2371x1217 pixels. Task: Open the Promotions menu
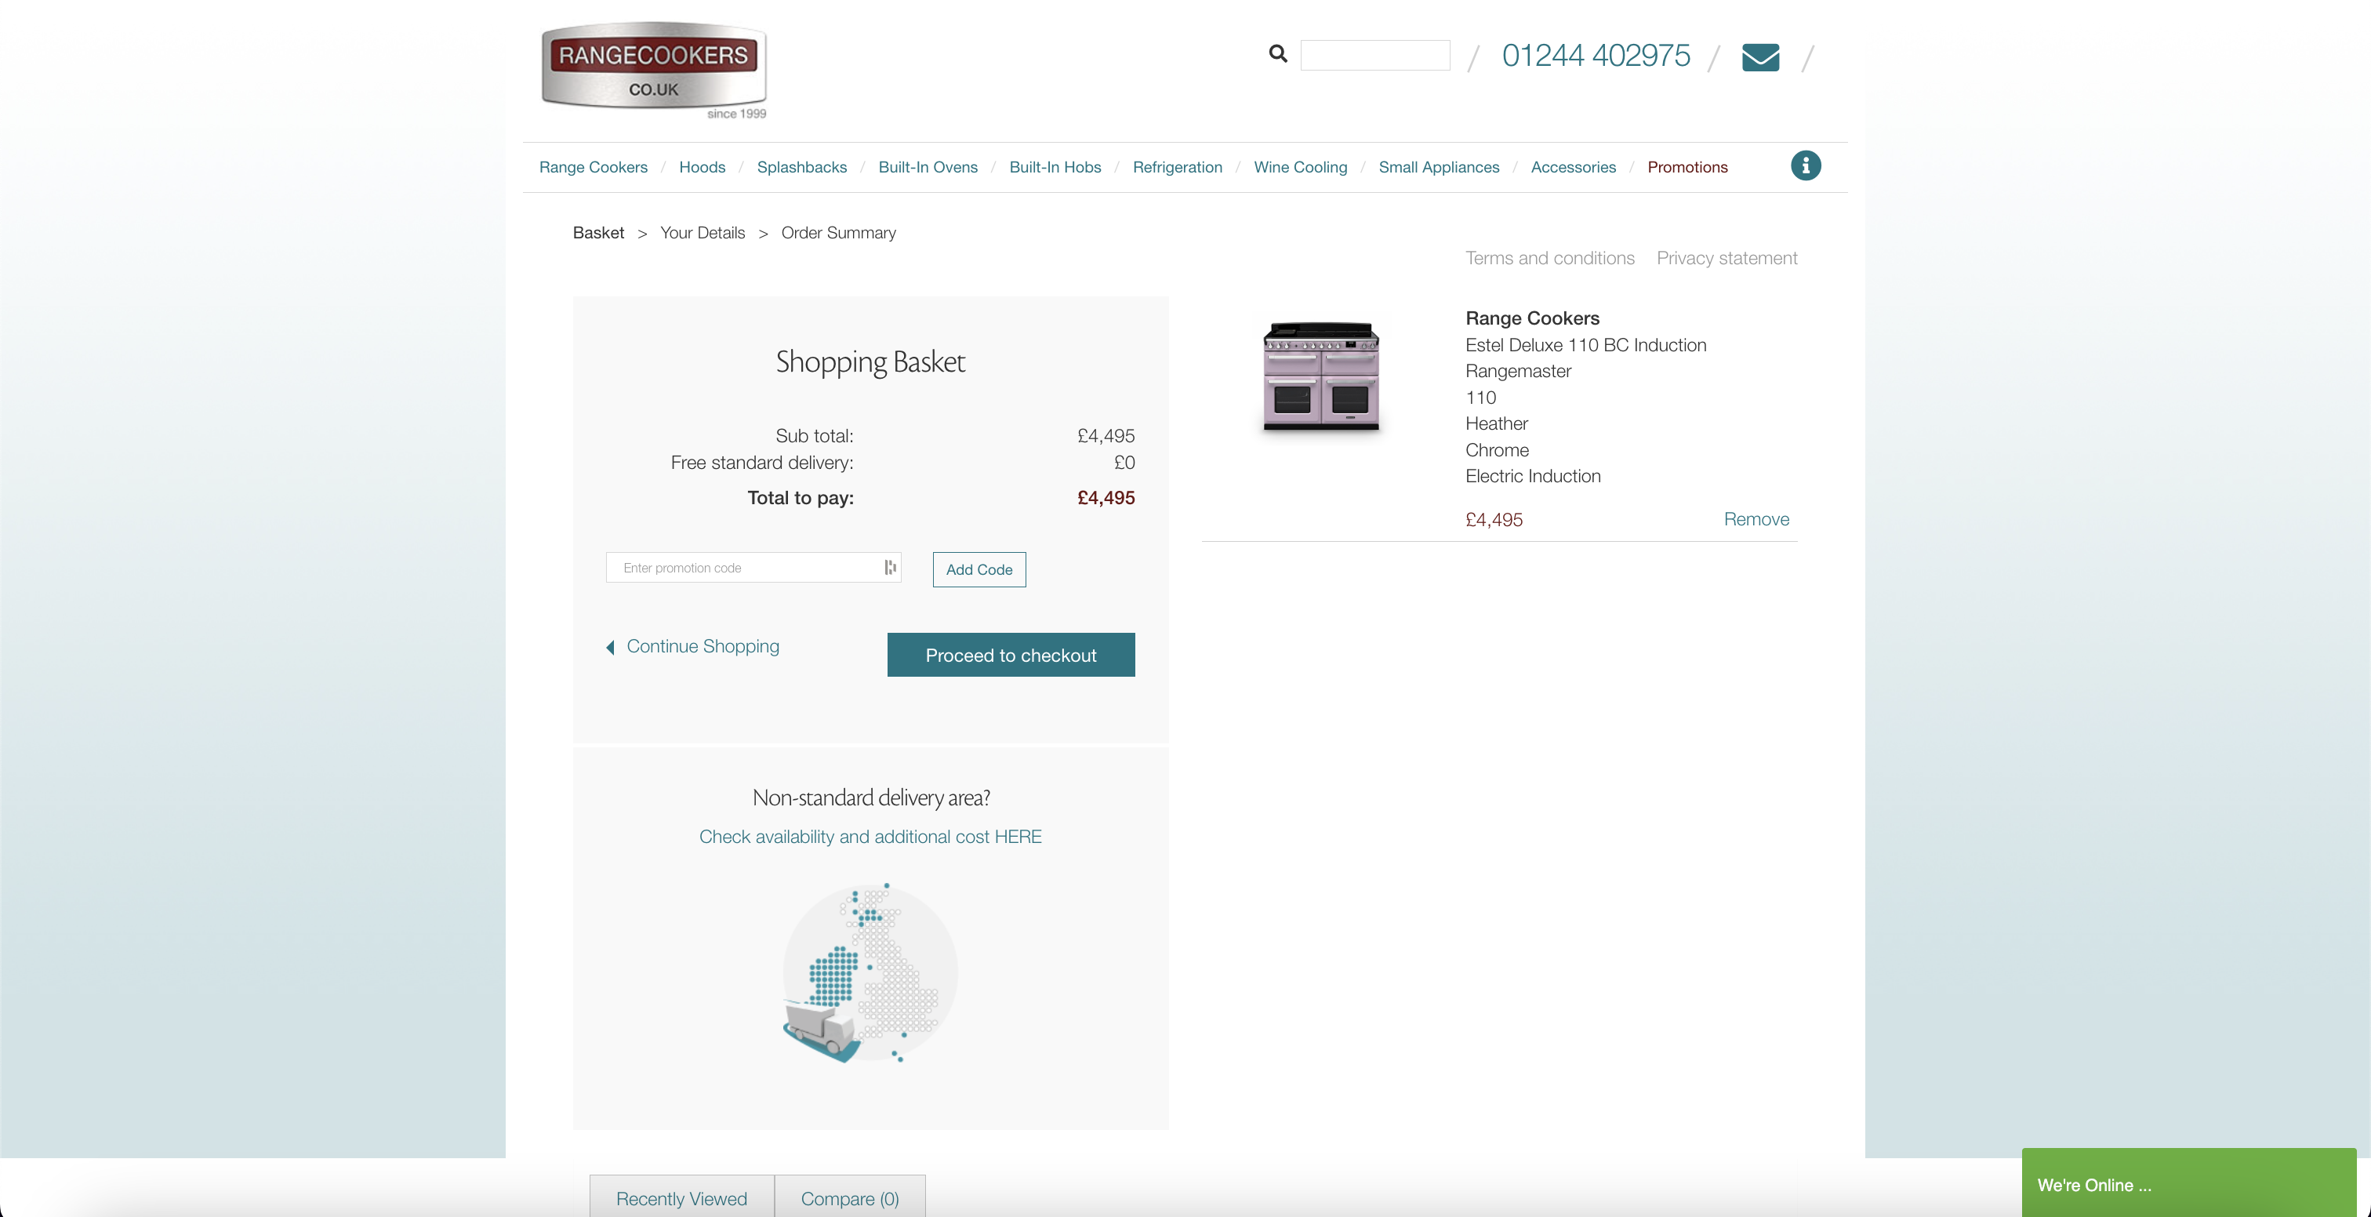click(x=1687, y=168)
